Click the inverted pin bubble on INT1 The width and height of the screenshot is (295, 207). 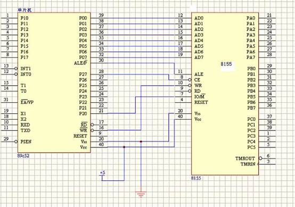[16, 69]
